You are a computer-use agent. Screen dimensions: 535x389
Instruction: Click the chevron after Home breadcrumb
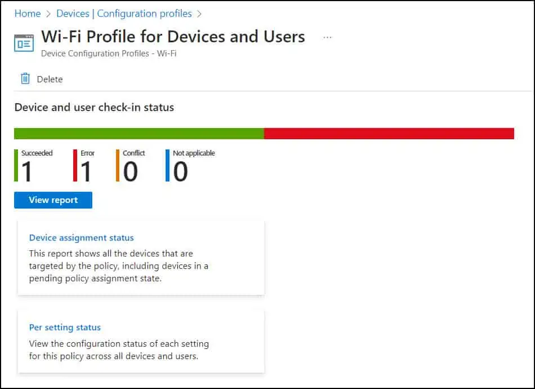(48, 14)
